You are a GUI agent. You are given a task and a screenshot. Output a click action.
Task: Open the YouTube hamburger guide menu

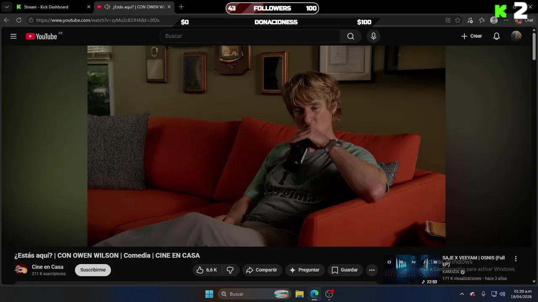(13, 36)
